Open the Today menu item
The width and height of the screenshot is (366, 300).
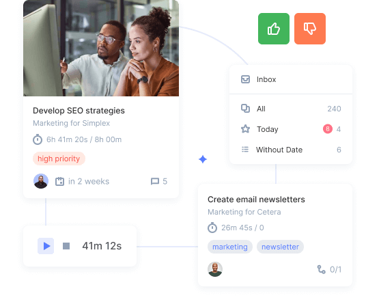coord(291,129)
